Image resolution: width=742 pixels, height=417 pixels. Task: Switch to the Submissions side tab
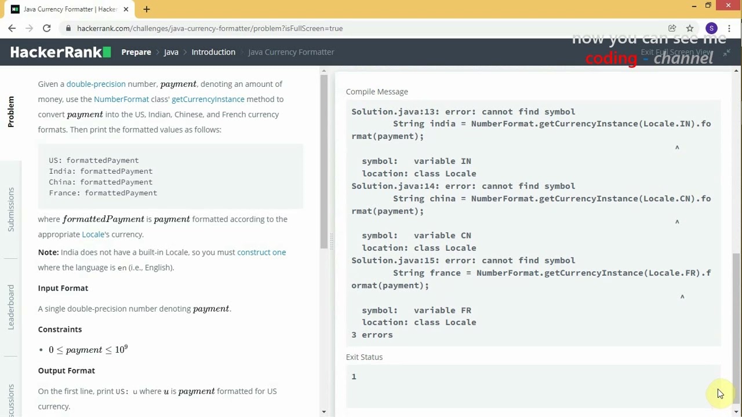11,209
